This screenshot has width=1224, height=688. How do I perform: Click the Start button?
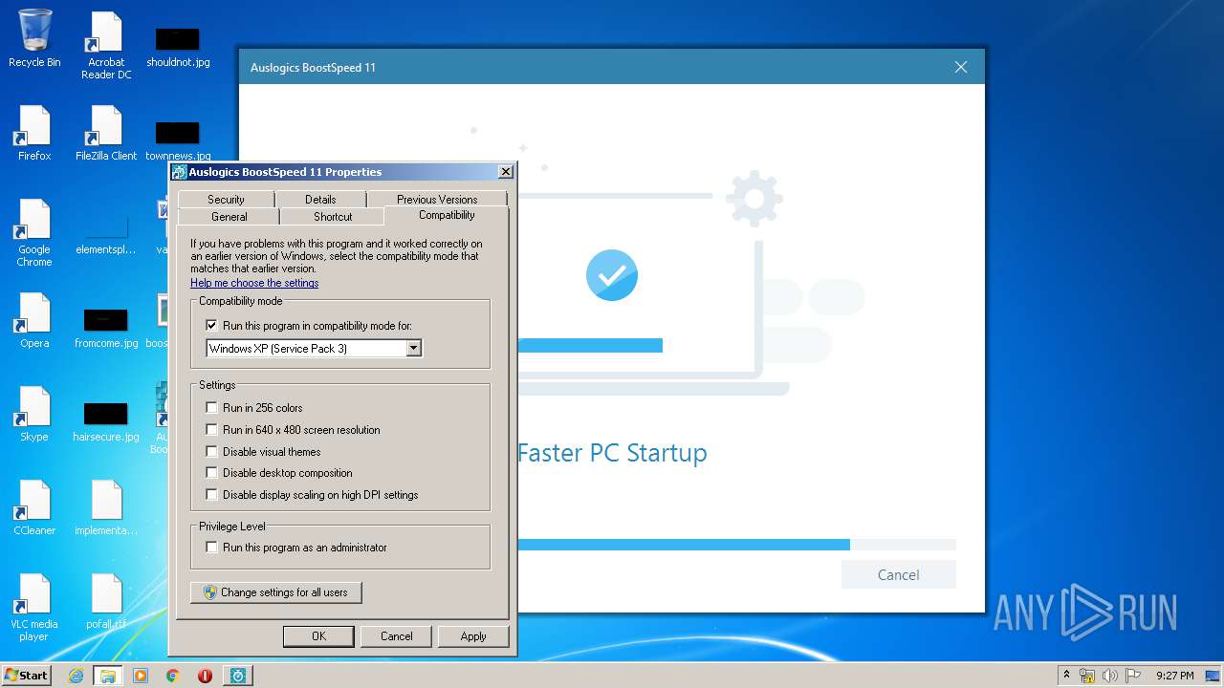(26, 676)
